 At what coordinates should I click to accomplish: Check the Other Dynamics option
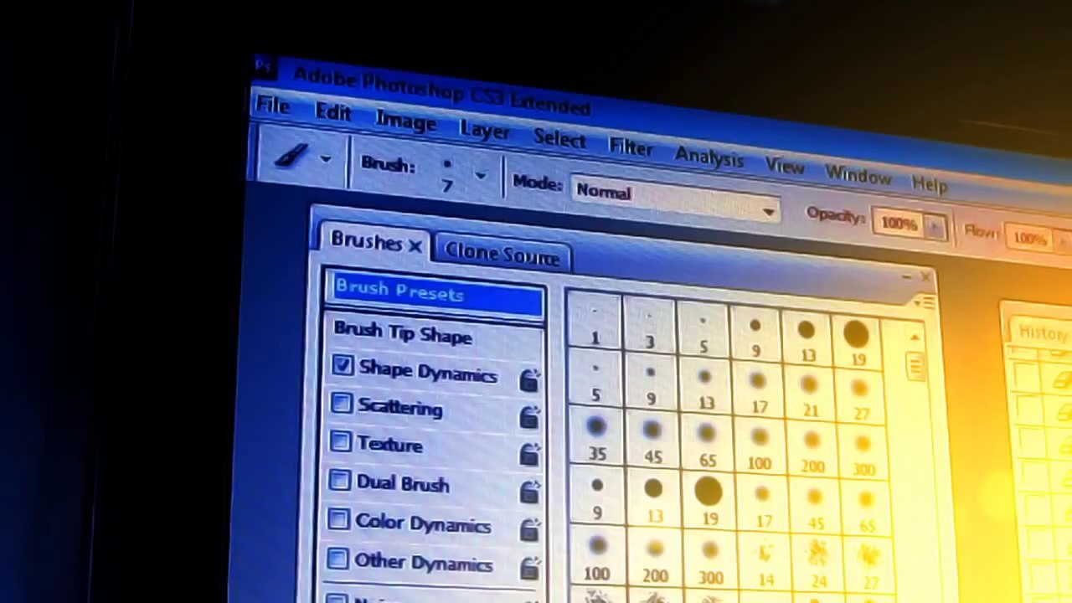tap(338, 559)
